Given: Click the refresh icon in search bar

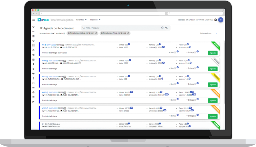Looking at the screenshot, I should tap(162, 28).
